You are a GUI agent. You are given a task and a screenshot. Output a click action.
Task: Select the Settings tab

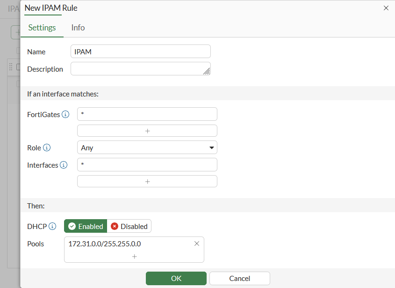[x=42, y=28]
